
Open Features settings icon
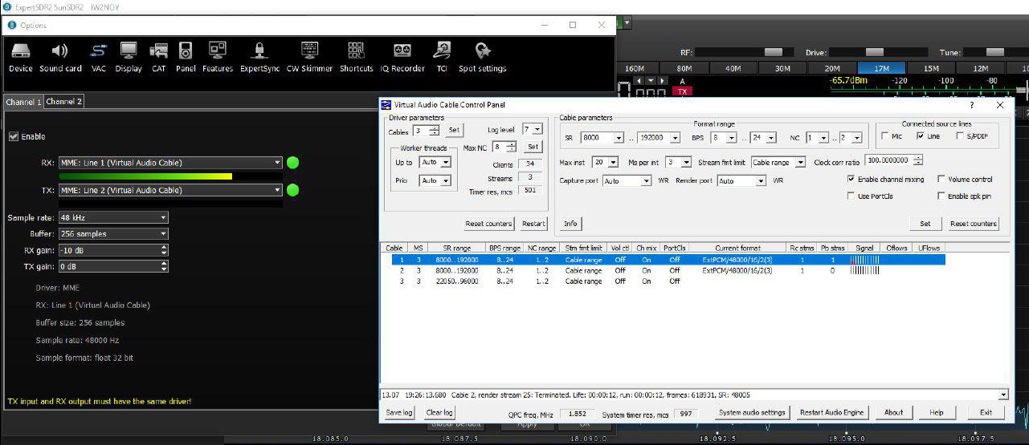click(218, 51)
